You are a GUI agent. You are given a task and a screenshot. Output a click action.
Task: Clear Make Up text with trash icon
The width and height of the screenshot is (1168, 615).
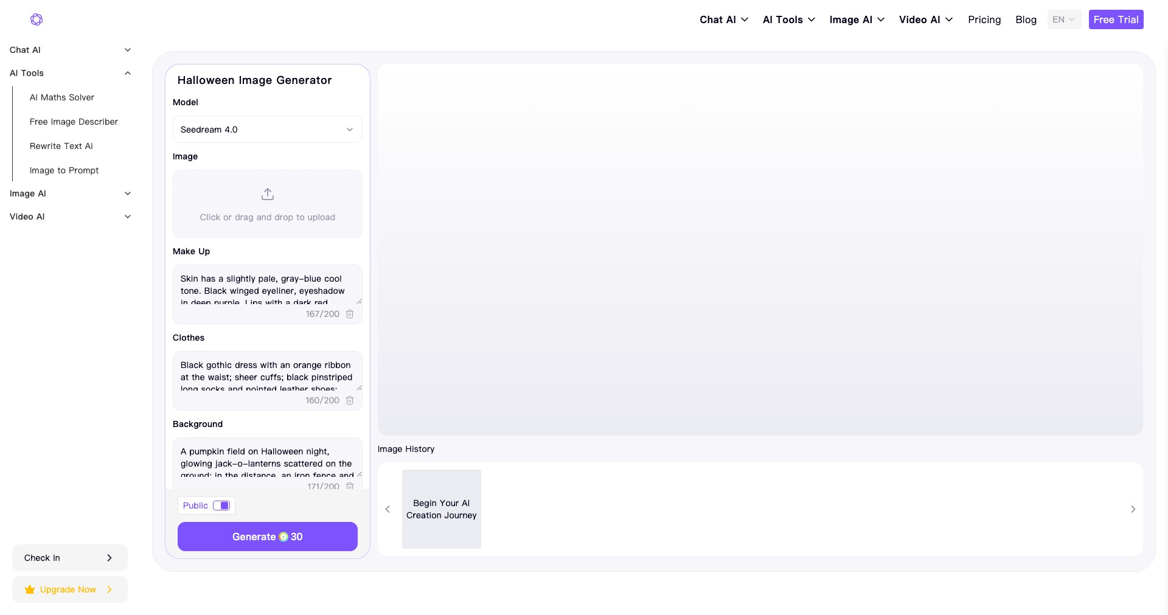350,314
